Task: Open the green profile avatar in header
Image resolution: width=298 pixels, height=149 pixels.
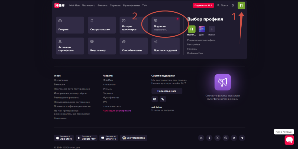Action: [x=241, y=5]
